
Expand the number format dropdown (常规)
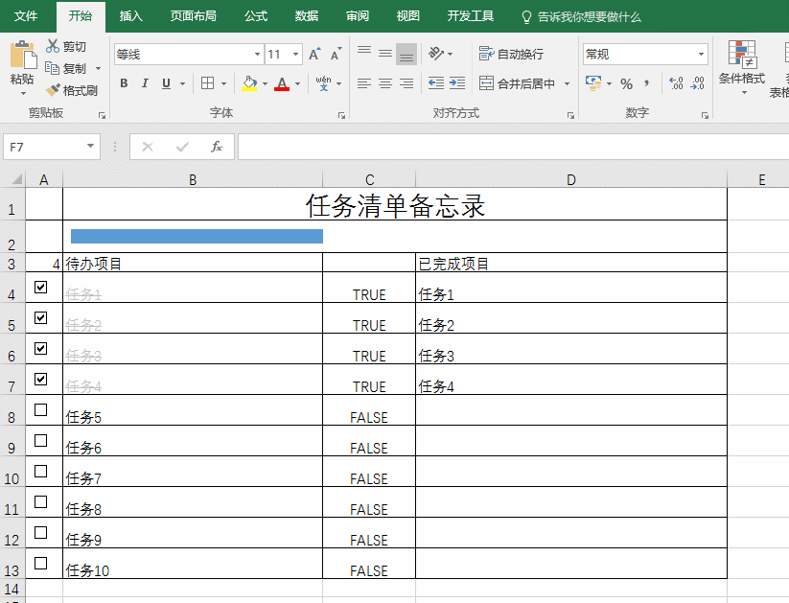(702, 55)
